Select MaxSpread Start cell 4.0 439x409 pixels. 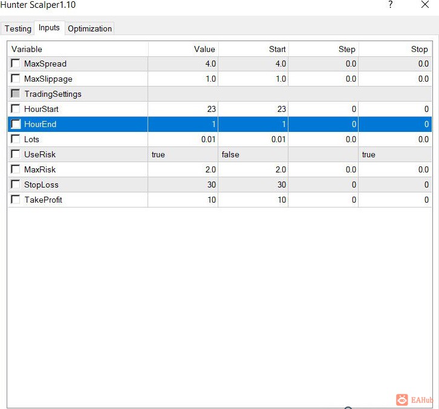[x=253, y=64]
